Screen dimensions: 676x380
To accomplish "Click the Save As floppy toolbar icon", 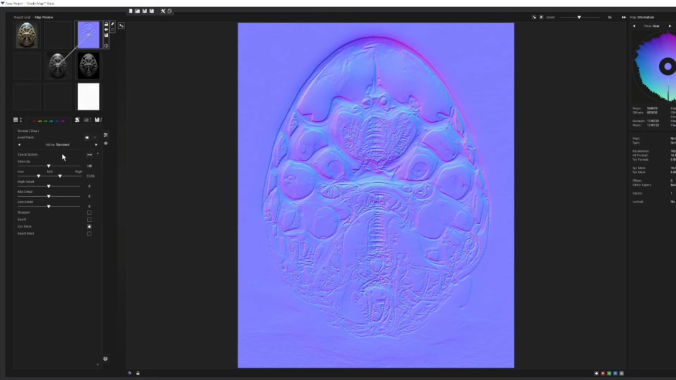I will (x=151, y=11).
